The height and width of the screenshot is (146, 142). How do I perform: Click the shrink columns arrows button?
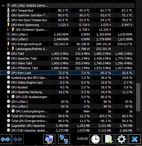coord(18,139)
